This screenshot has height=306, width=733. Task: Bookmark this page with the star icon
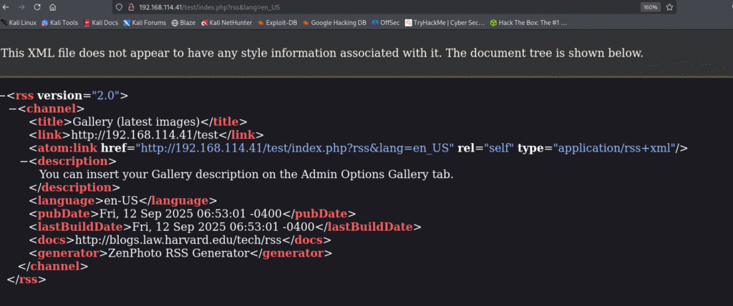click(669, 6)
